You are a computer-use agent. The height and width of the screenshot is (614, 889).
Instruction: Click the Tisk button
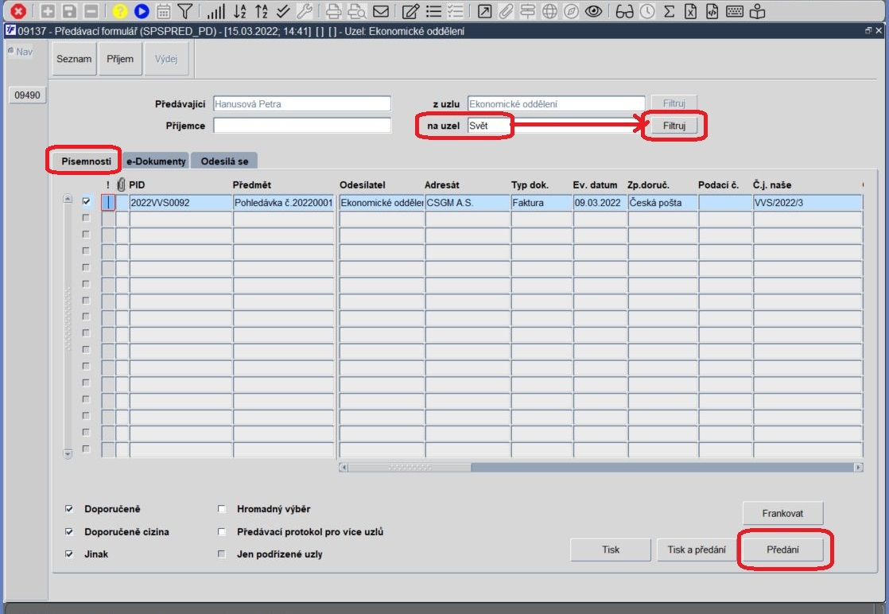610,550
